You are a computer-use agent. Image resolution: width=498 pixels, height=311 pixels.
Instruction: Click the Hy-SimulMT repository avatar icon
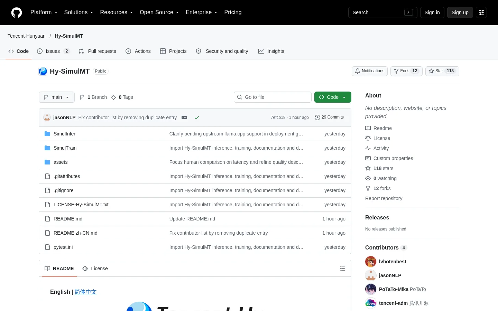click(x=43, y=71)
